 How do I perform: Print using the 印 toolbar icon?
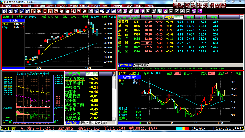[x=142, y=11]
